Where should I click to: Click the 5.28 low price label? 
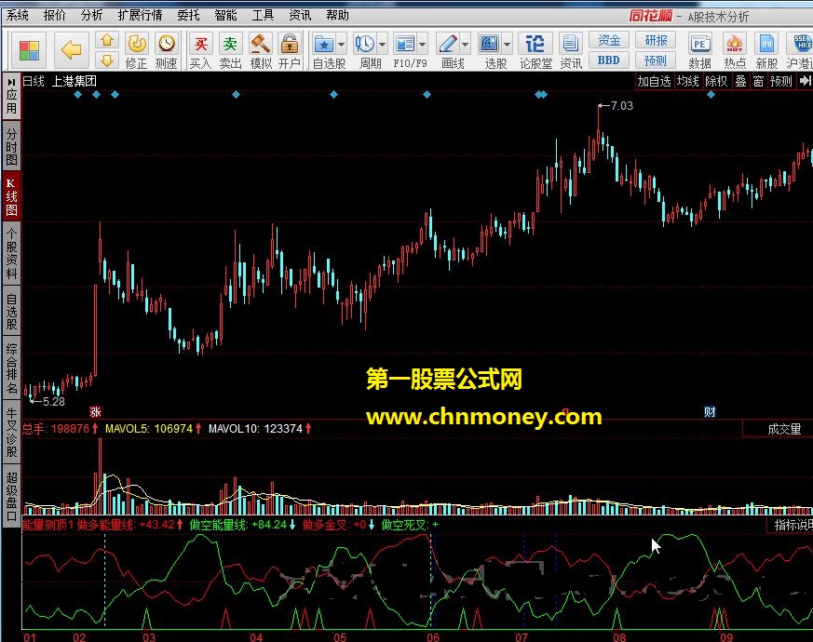click(x=53, y=402)
